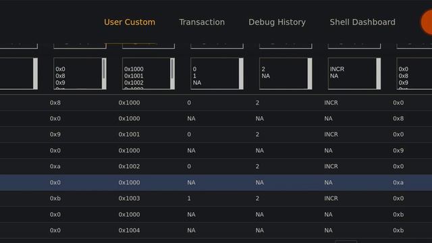The height and width of the screenshot is (243, 432).
Task: Choose 0x0 in the filter list beside the 0x1000 list
Action: [60, 69]
